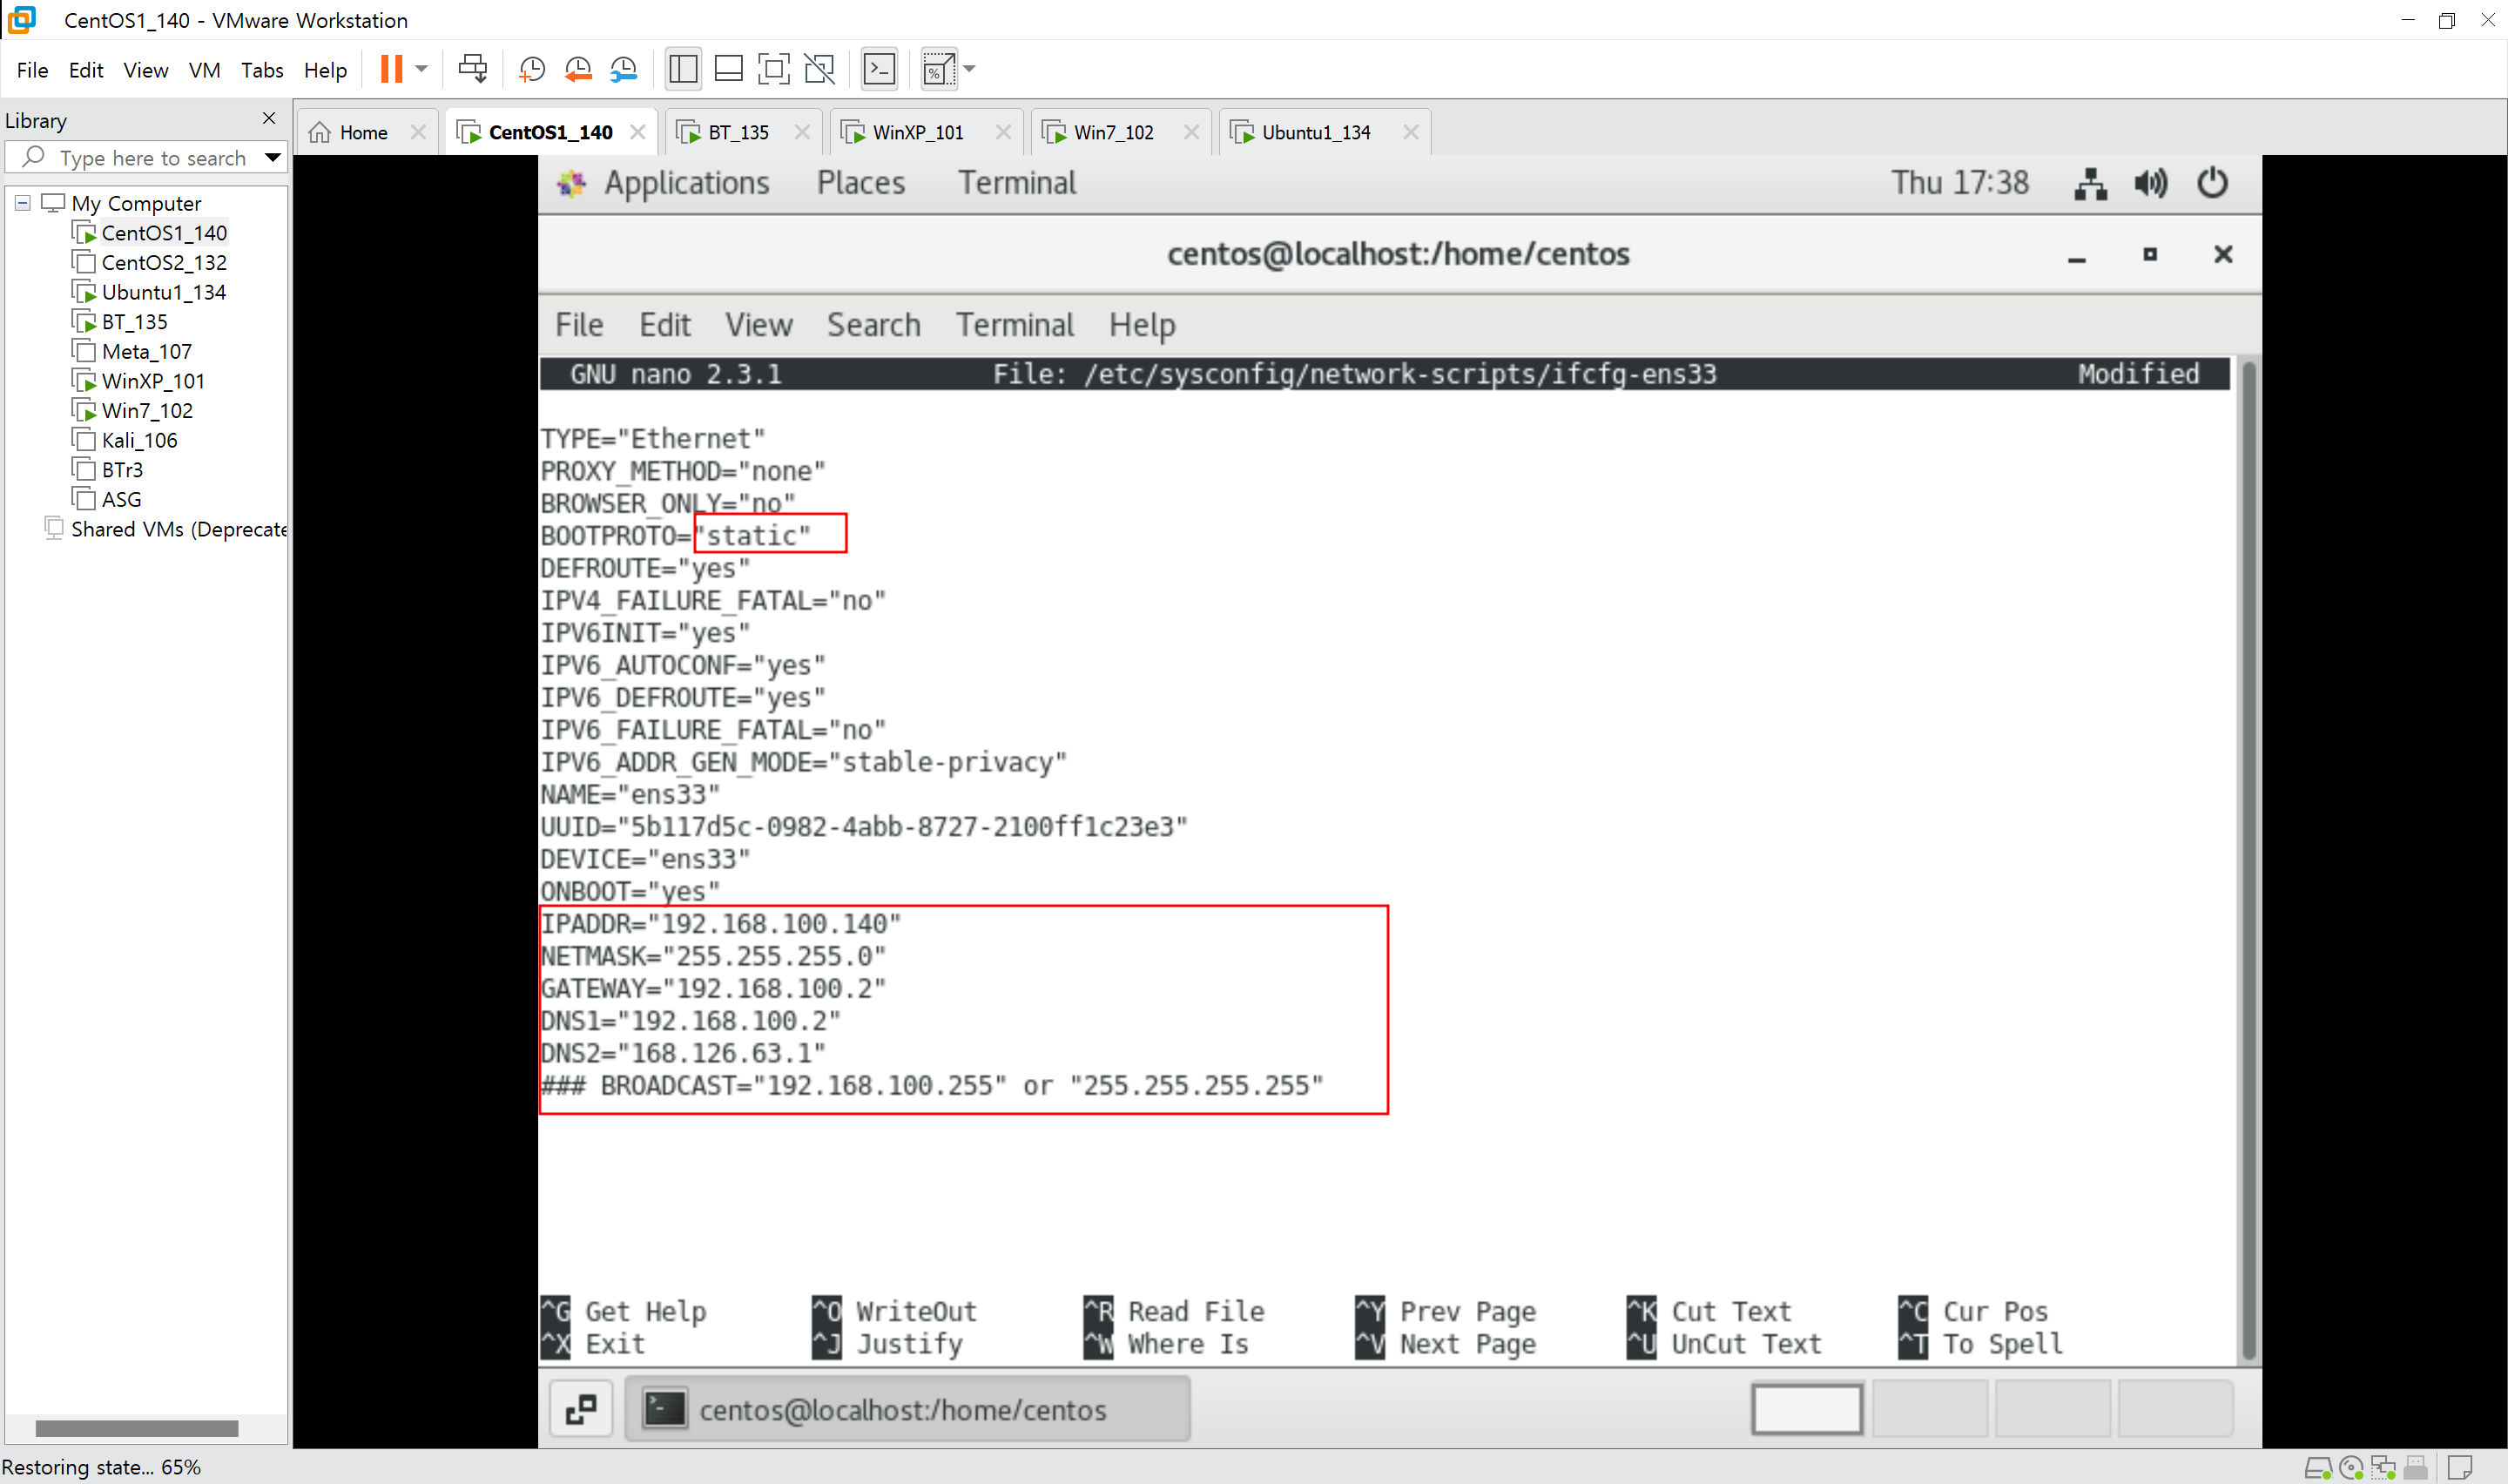The height and width of the screenshot is (1484, 2508).
Task: Open the VMware View menu
Action: point(146,70)
